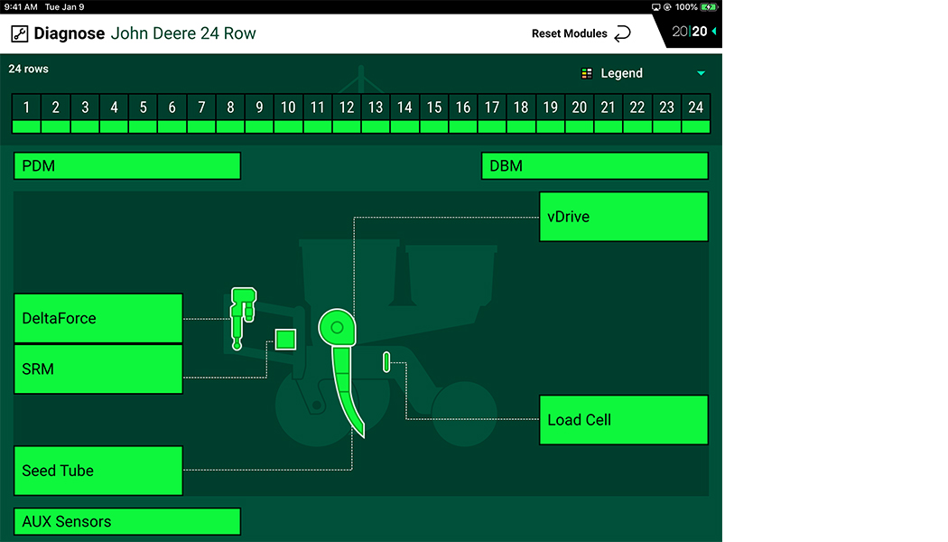Select row 15 in row bar

[x=434, y=114]
